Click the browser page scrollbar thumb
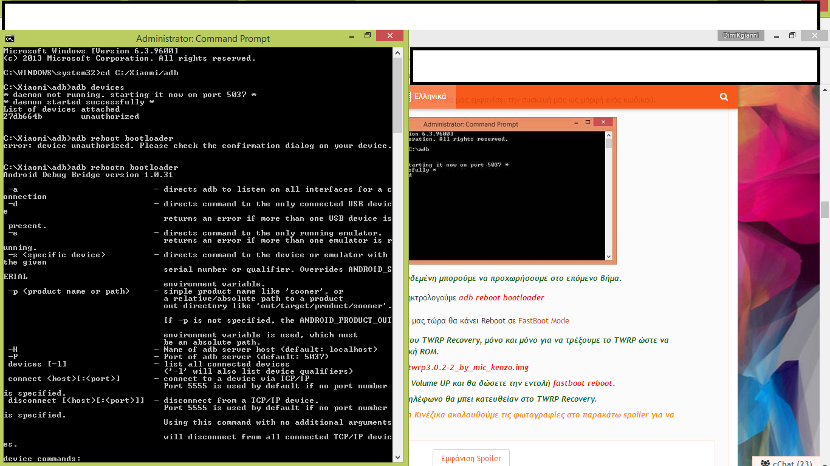Screen dimensions: 830x466 tap(825, 209)
